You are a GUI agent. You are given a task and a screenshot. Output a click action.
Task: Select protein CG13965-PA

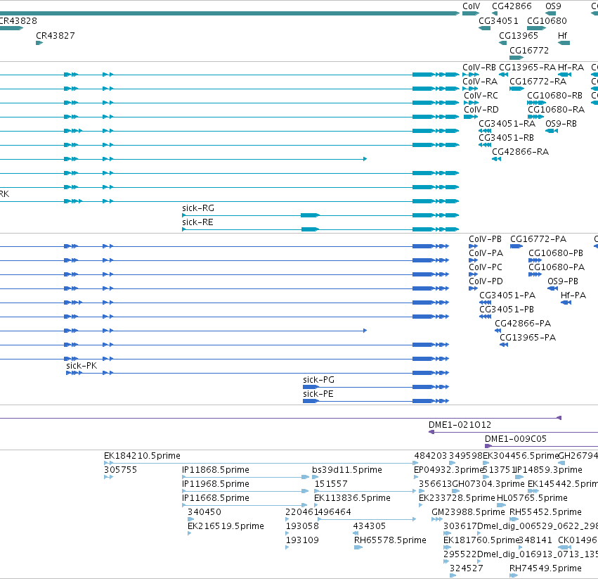(x=528, y=338)
